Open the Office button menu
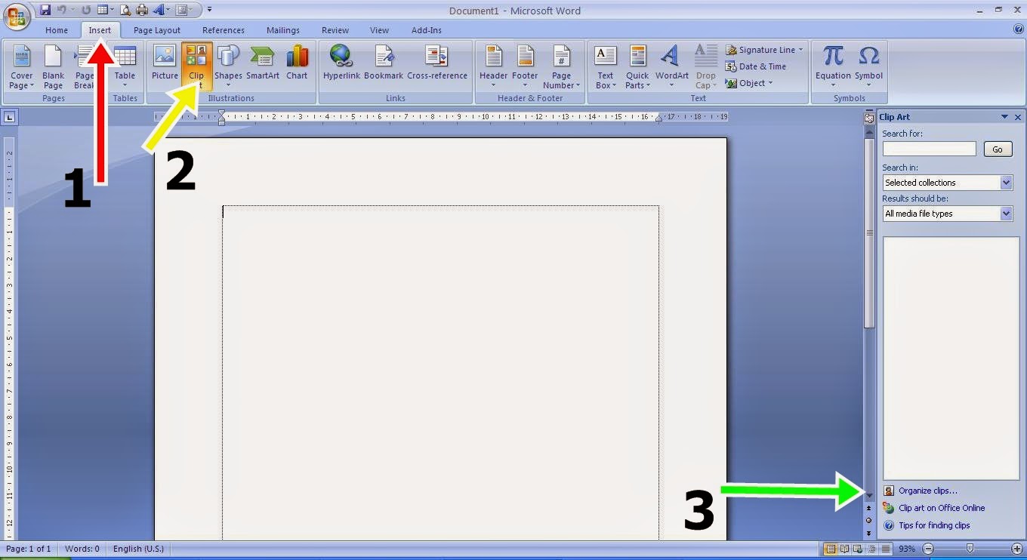Viewport: 1027px width, 560px height. coord(17,17)
